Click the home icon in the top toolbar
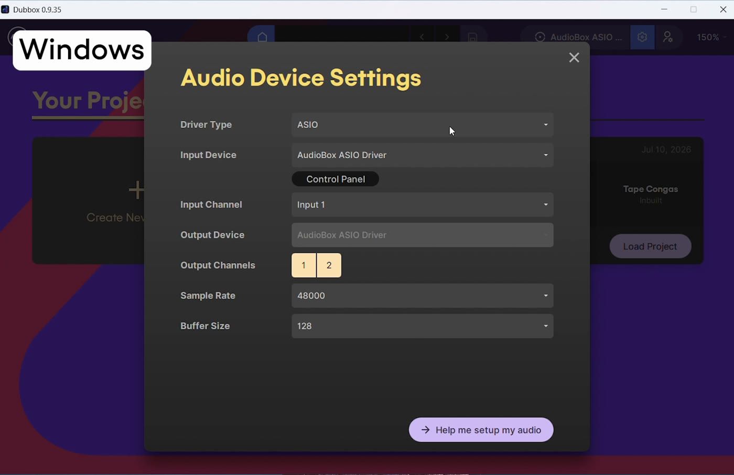The width and height of the screenshot is (734, 475). click(262, 37)
